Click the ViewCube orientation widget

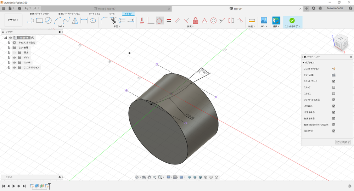tap(341, 43)
